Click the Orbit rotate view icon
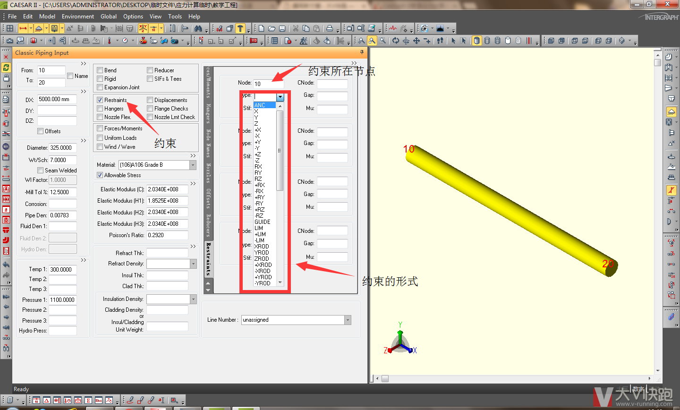680x410 pixels. coord(396,41)
